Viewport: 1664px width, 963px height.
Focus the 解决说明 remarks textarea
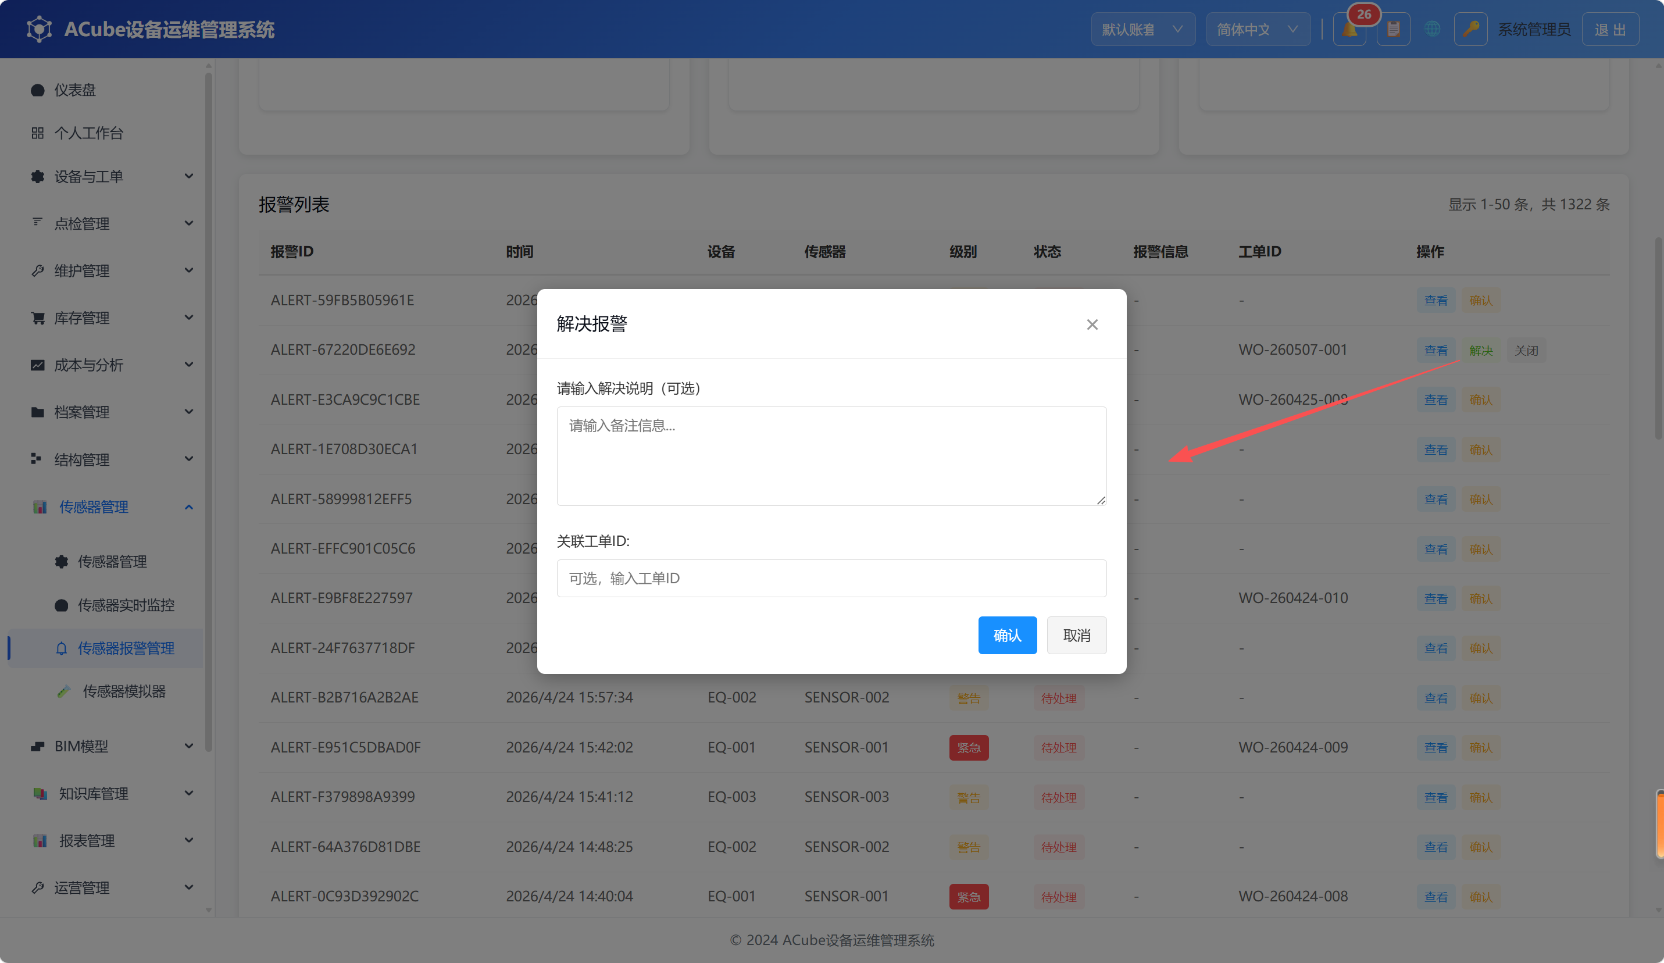(x=831, y=456)
